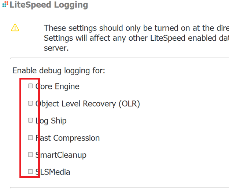The height and width of the screenshot is (195, 229).
Task: Click the 'LiteSpeed Logging' page heading
Action: pos(49,5)
